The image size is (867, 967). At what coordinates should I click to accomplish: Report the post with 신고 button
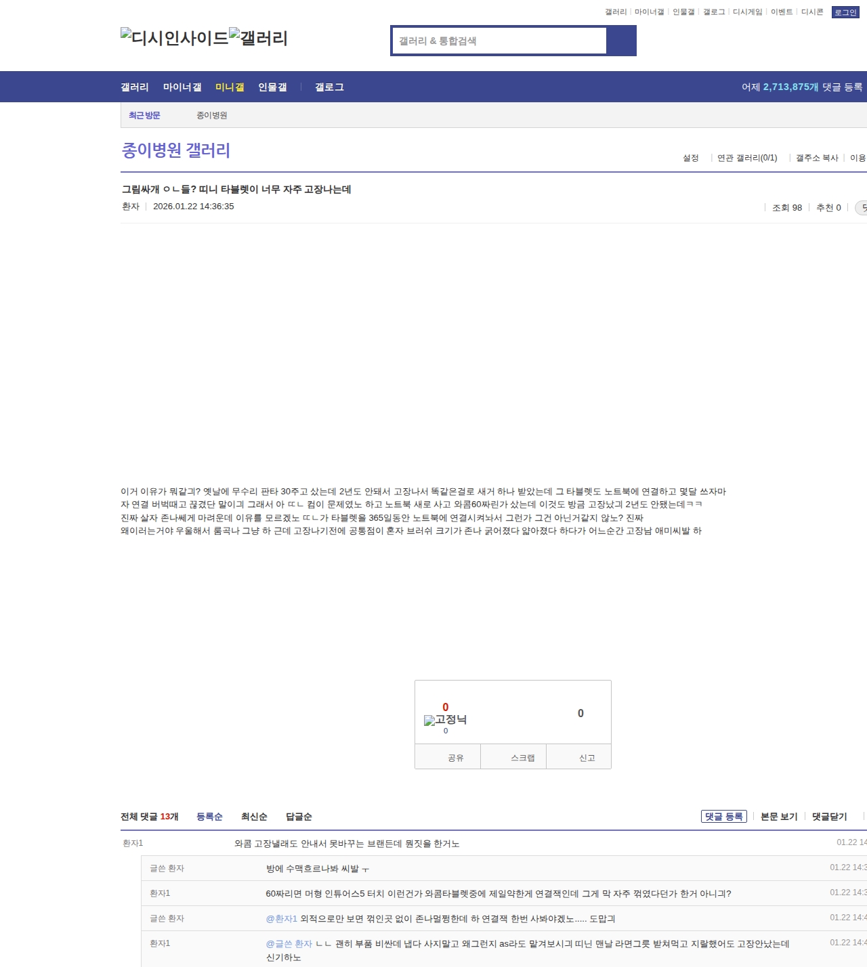tap(587, 758)
